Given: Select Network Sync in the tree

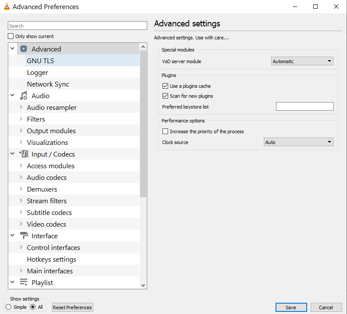Looking at the screenshot, I should 48,84.
